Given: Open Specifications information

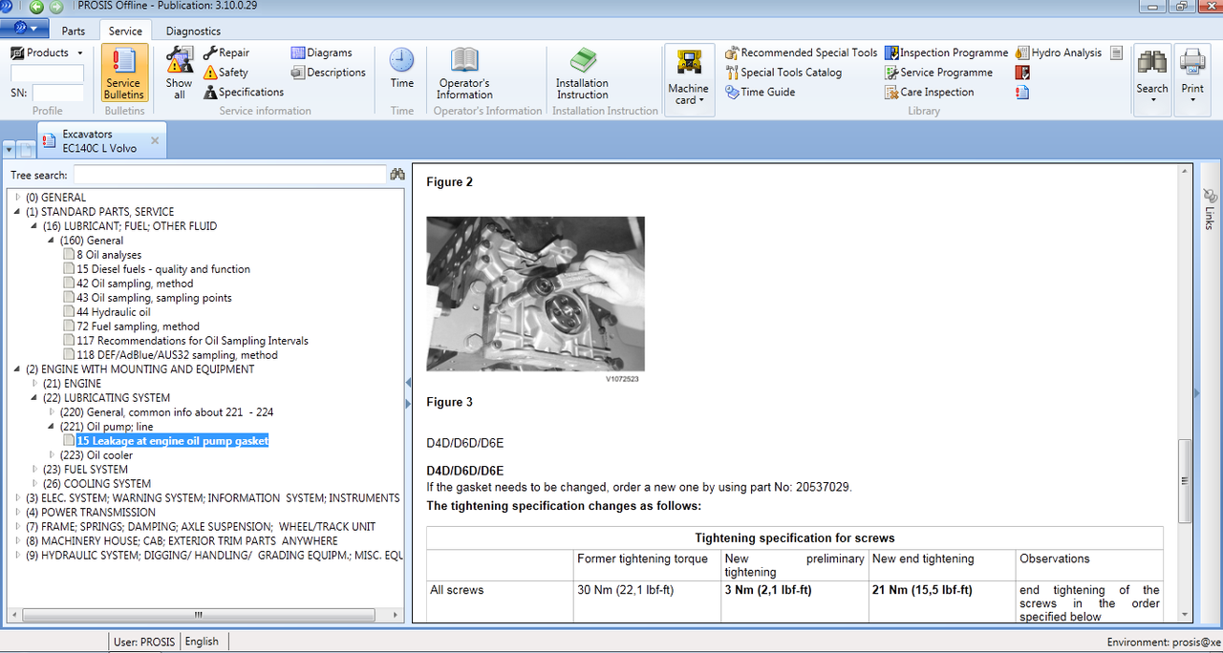Looking at the screenshot, I should coord(244,92).
